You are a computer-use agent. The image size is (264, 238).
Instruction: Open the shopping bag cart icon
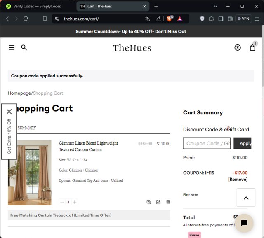click(252, 48)
